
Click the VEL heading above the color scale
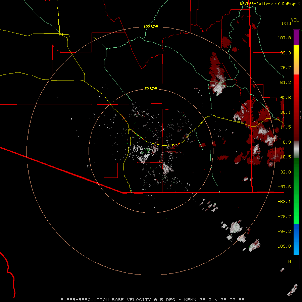pos(295,20)
